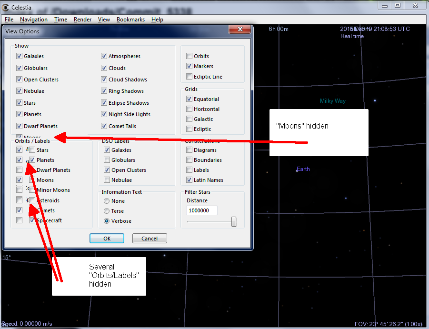The image size is (429, 329).
Task: Confirm the View Options with OK
Action: pos(107,238)
